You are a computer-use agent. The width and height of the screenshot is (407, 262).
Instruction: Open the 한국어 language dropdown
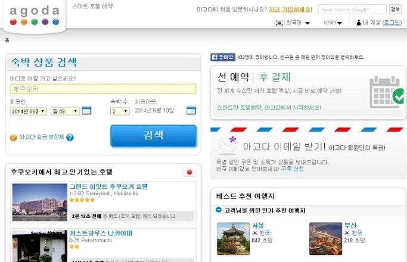(293, 23)
